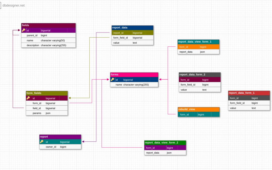
Task: Click the forms table pink header
Action: point(134,75)
